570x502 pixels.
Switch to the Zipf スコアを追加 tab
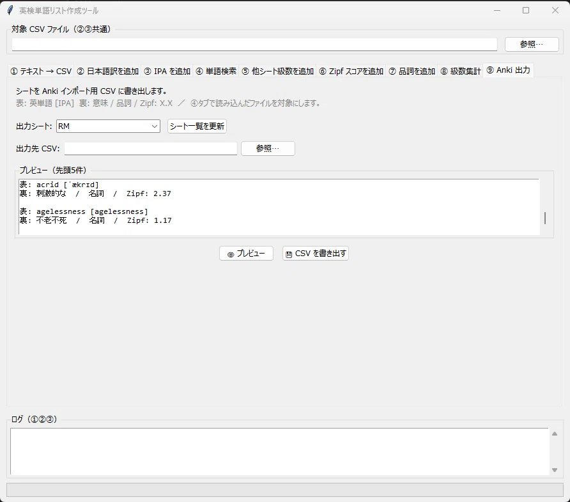tap(351, 71)
